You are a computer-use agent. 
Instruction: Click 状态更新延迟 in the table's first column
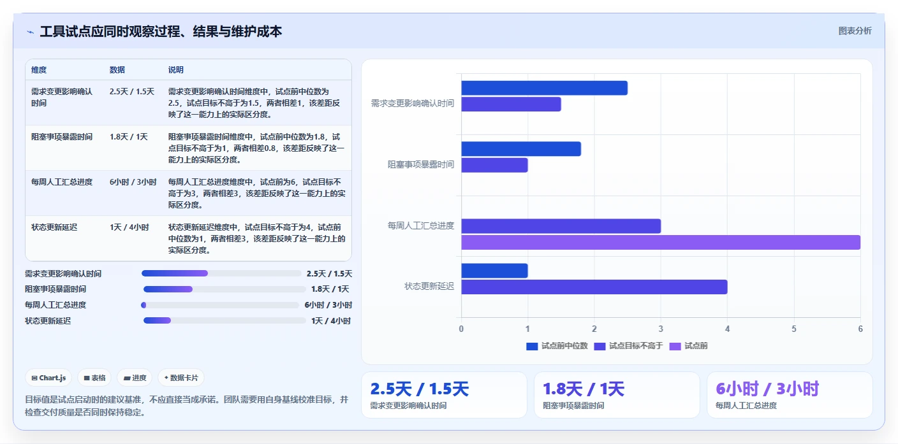tap(54, 227)
